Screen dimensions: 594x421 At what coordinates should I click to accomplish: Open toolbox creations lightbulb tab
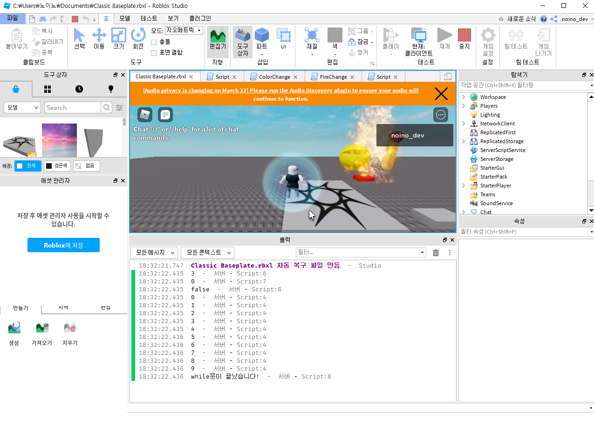(111, 89)
